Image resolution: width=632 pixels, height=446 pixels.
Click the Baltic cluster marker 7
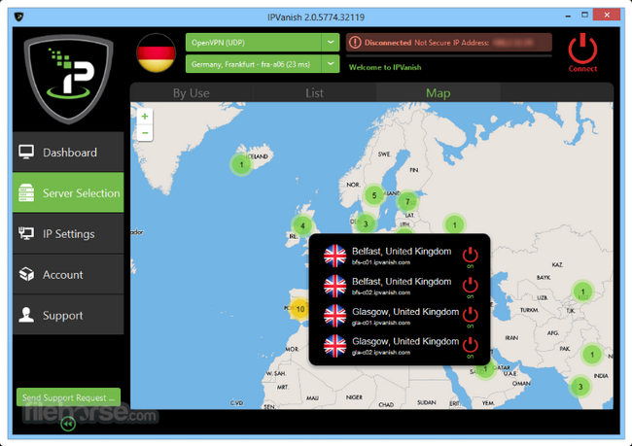pyautogui.click(x=407, y=201)
